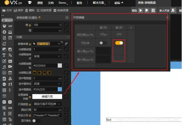
Task: Click the 宽 input field showing 100
Action: (47, 25)
